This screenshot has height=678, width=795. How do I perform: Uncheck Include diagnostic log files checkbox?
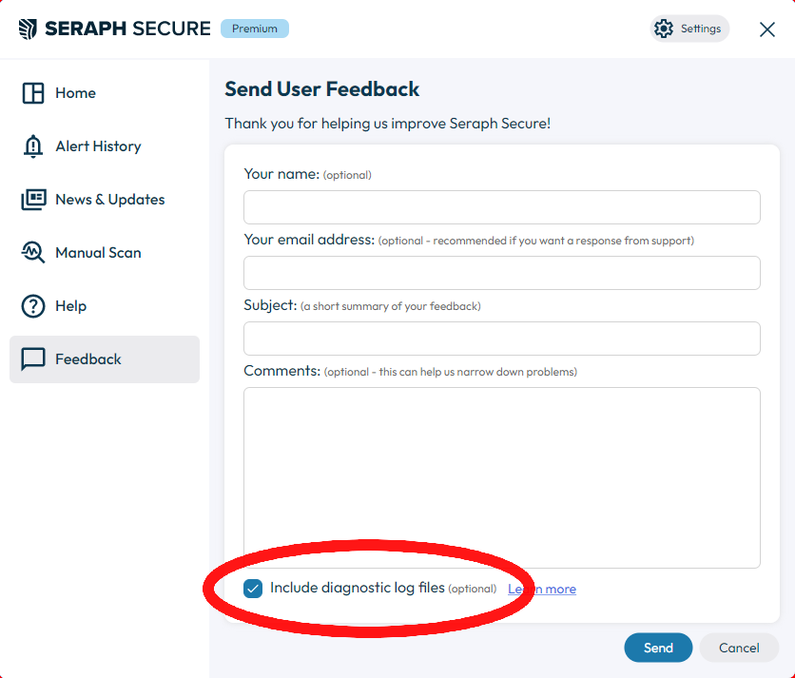[253, 589]
